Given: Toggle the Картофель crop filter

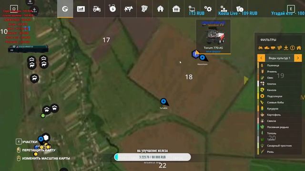Looking at the screenshot, I should [x=280, y=115].
